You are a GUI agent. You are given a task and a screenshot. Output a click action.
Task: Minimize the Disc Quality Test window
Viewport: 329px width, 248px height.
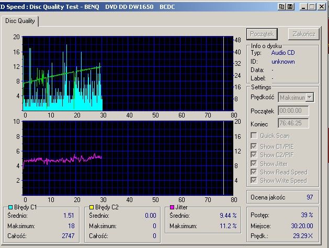303,7
